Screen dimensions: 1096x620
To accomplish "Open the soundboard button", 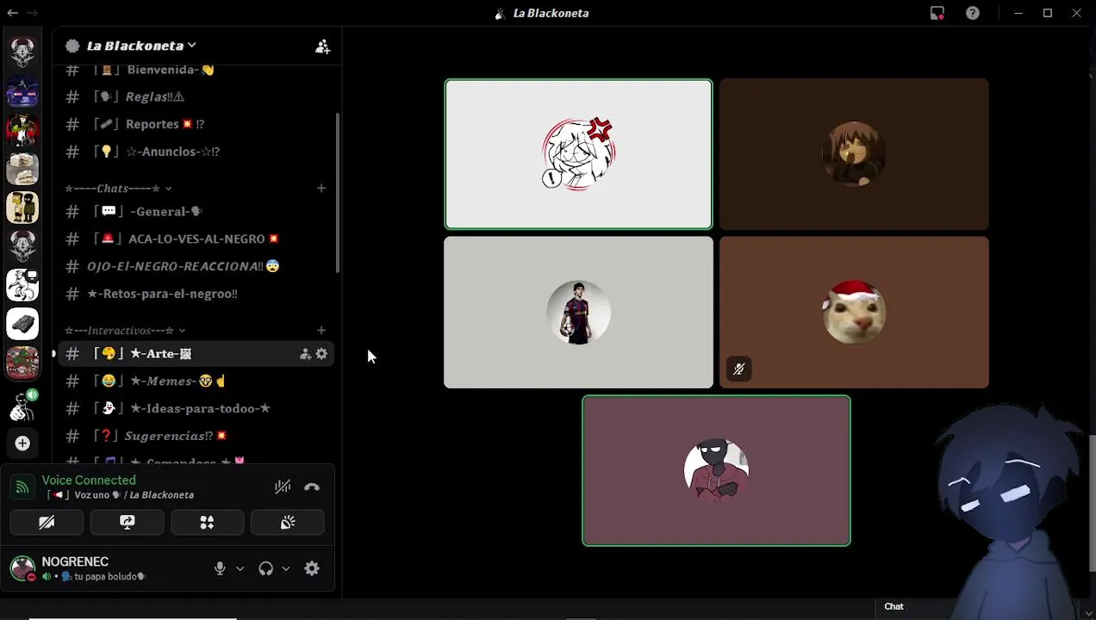I will [288, 523].
